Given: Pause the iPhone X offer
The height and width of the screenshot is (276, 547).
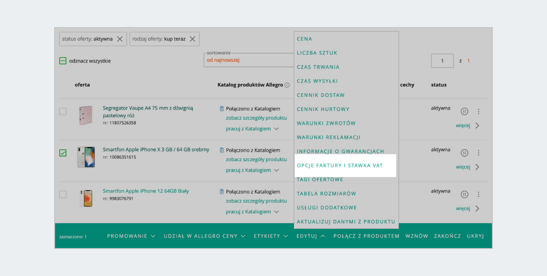Looking at the screenshot, I should (464, 153).
